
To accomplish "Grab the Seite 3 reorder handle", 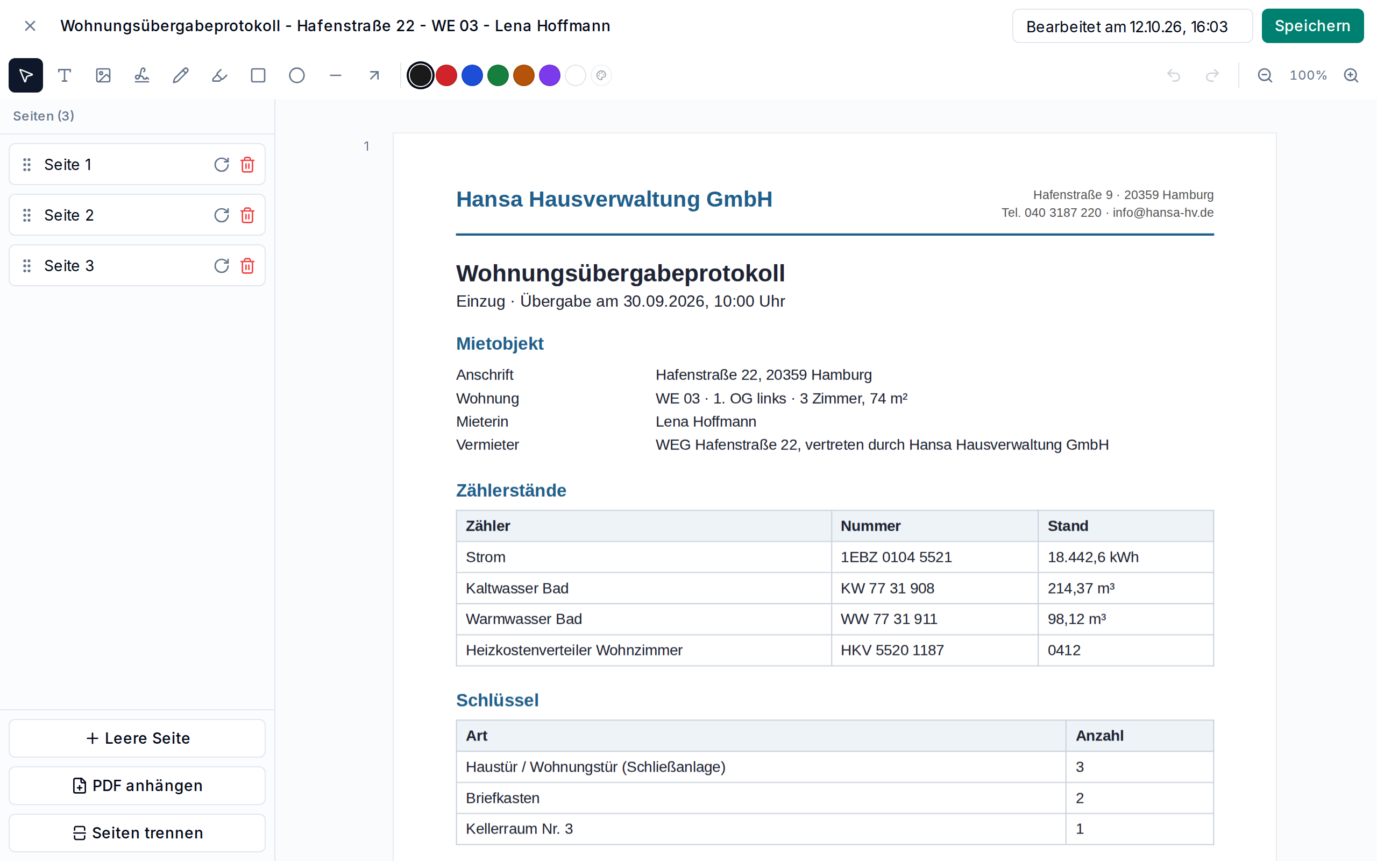I will [x=27, y=266].
